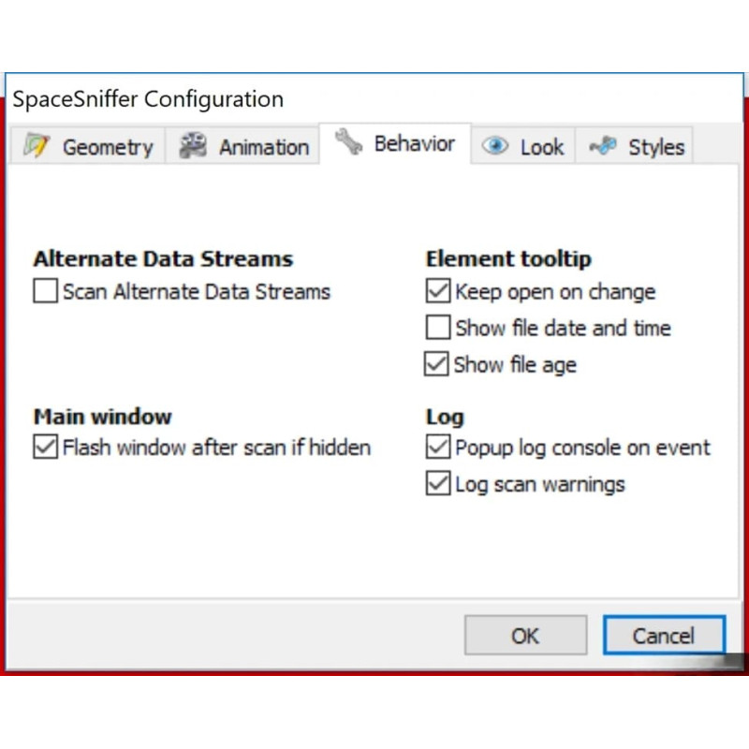Disable Popup log console on event

438,447
